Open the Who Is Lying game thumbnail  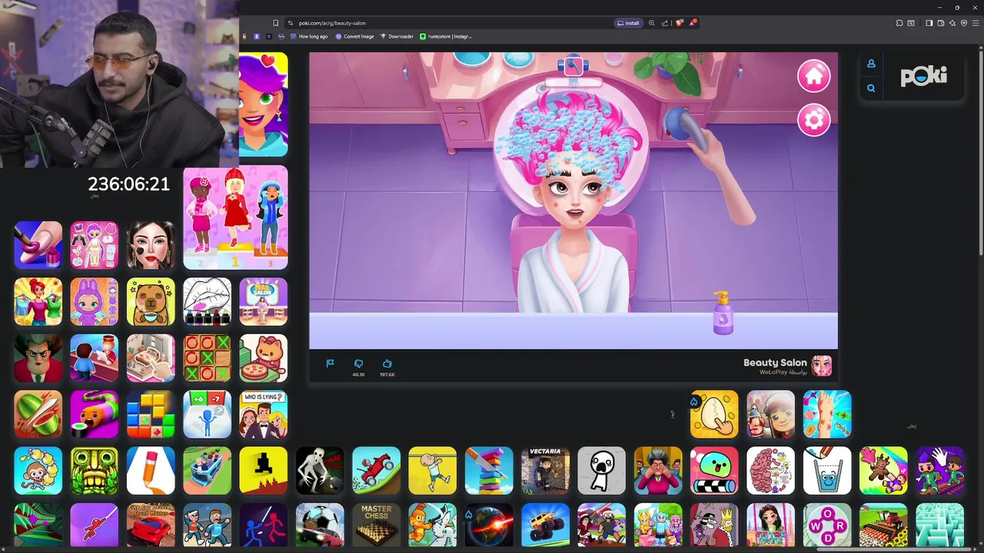click(264, 414)
